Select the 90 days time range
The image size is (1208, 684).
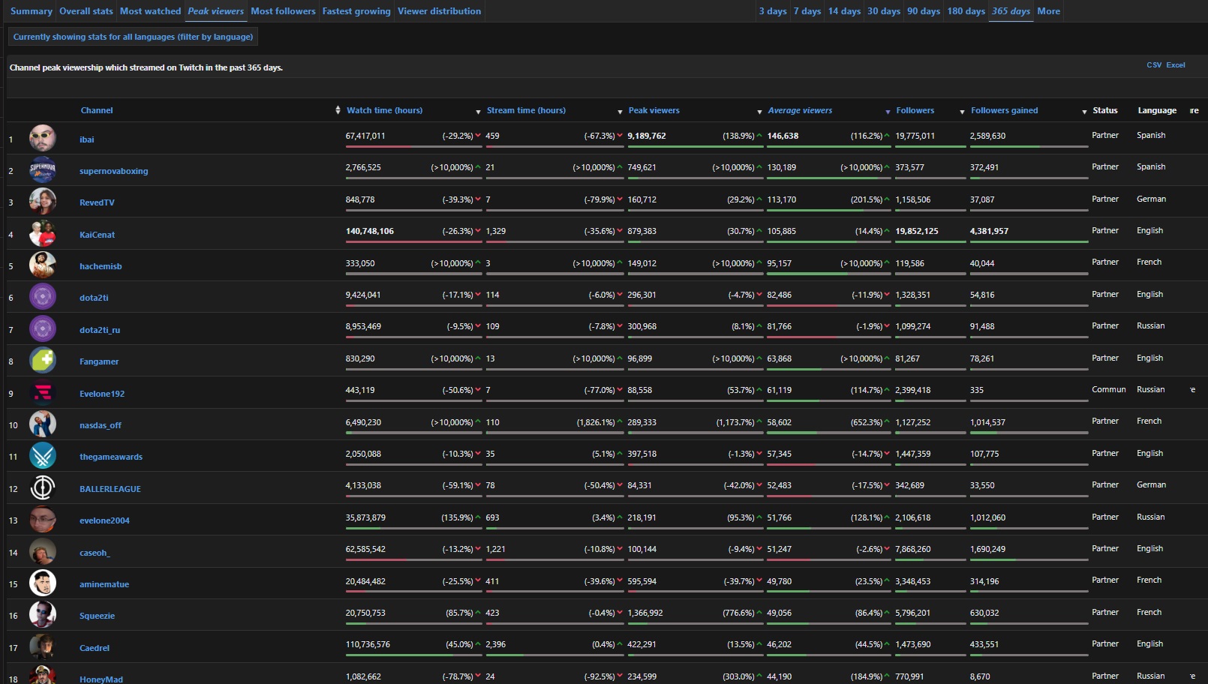(924, 11)
